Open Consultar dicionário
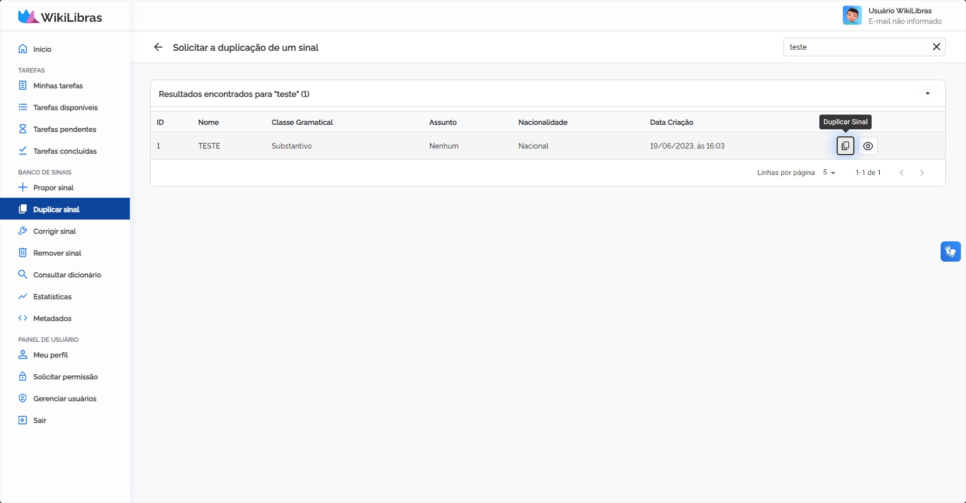This screenshot has width=966, height=503. 67,275
